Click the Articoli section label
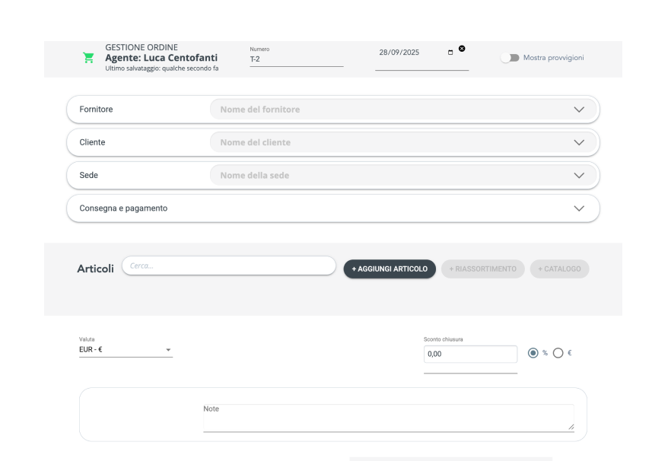Viewport: 668px width, 461px height. pos(95,269)
